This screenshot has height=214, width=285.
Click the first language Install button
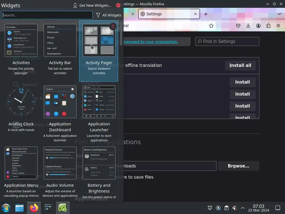click(242, 82)
